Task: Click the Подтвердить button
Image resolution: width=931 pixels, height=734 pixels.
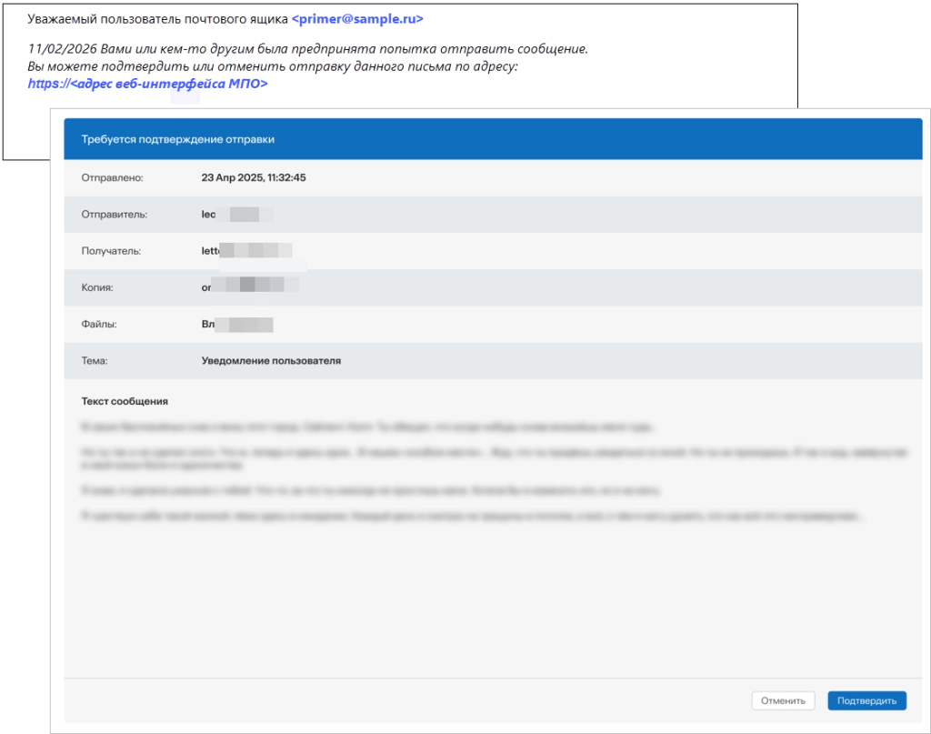Action: pyautogui.click(x=866, y=700)
